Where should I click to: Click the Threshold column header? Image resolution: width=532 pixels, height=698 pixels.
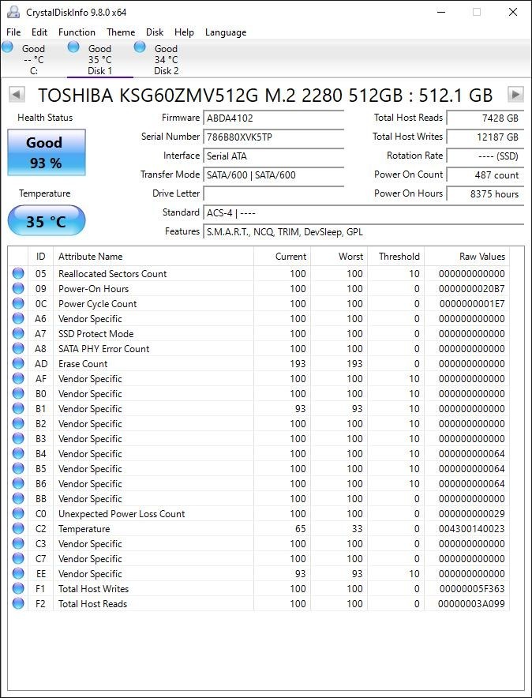click(396, 257)
